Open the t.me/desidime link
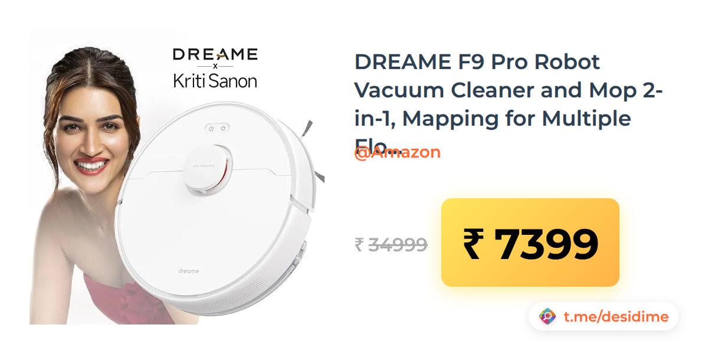The image size is (708, 354). (616, 317)
